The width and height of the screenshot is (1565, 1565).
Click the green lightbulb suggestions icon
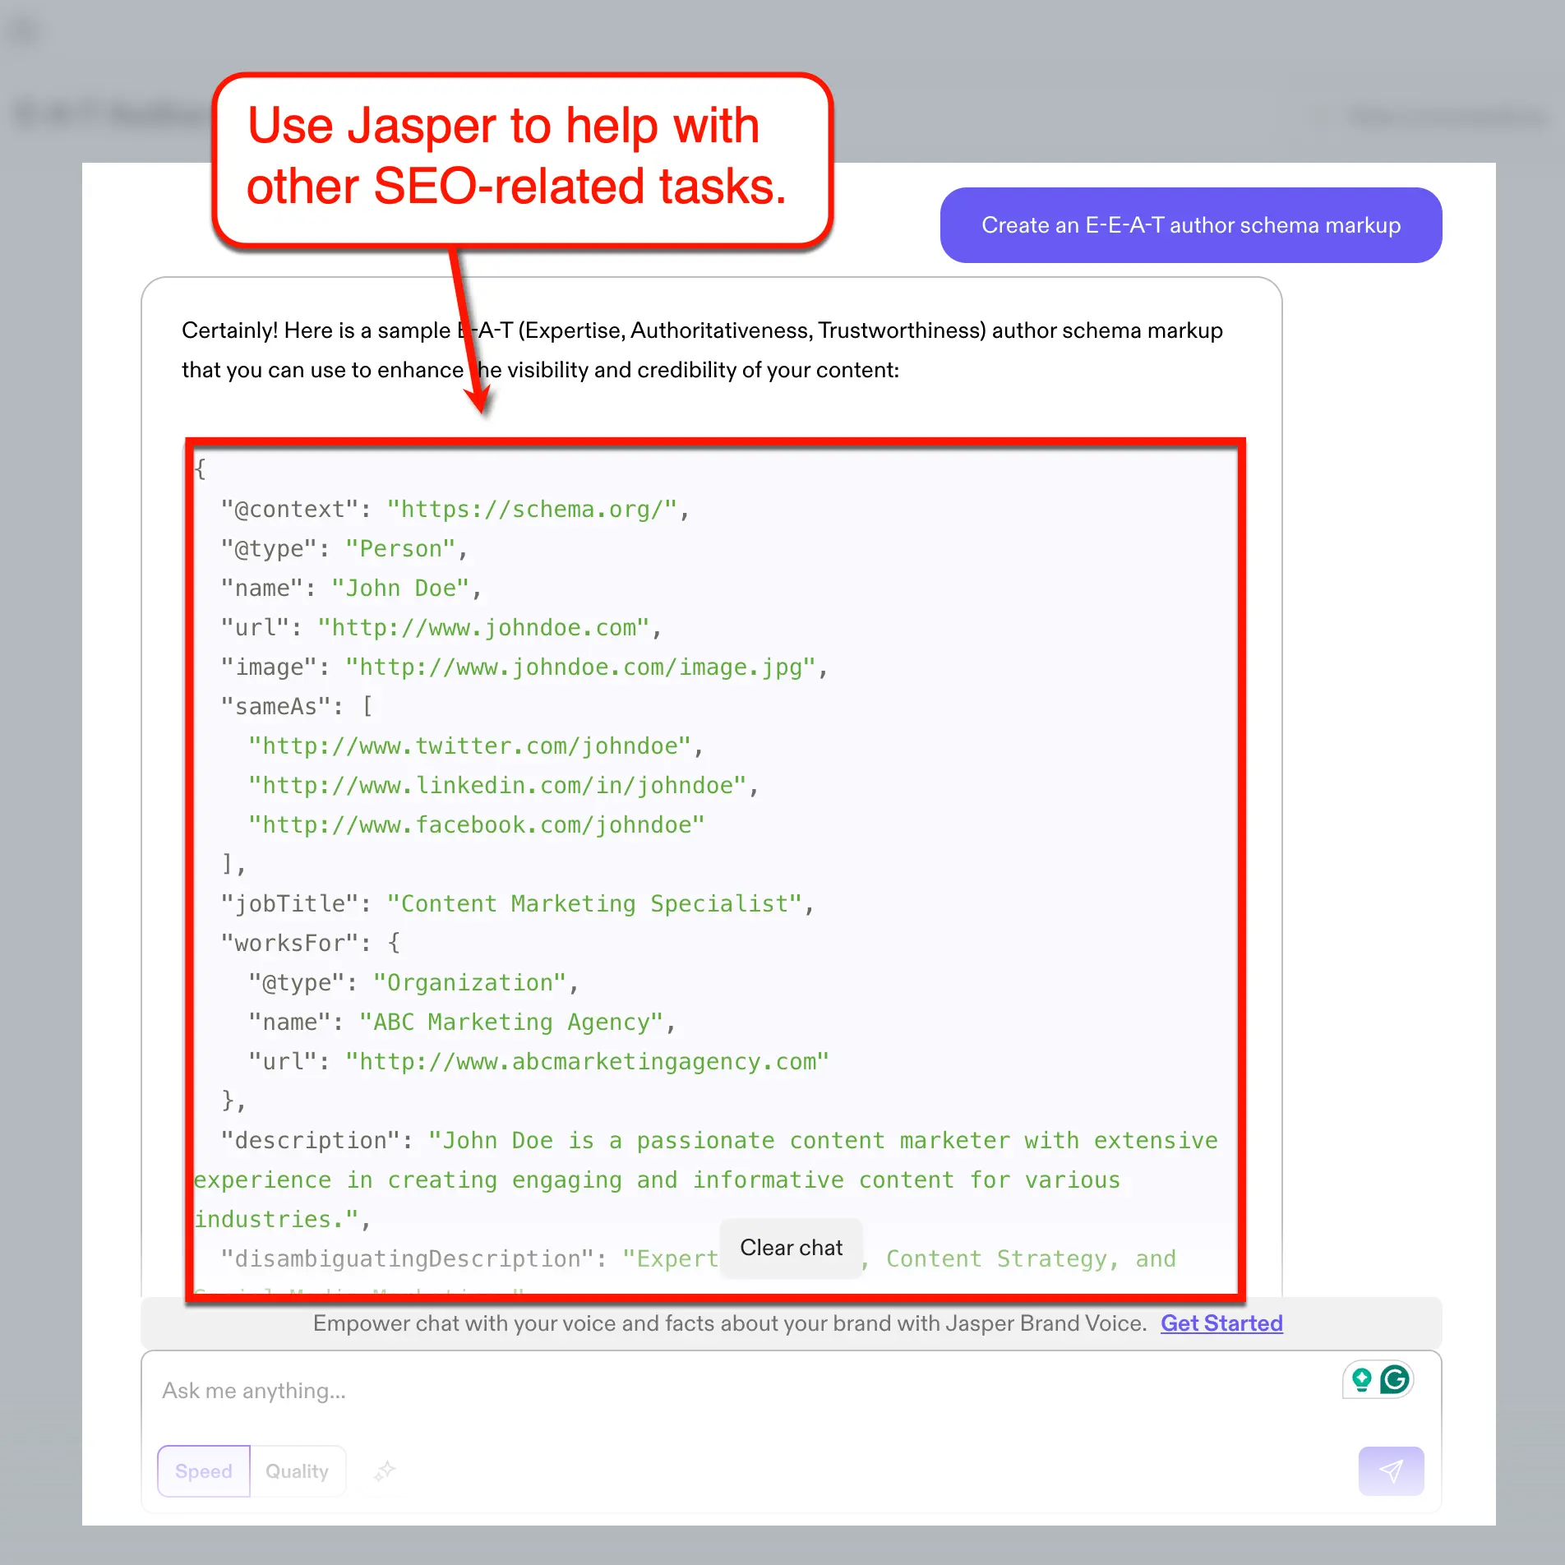pyautogui.click(x=1361, y=1379)
